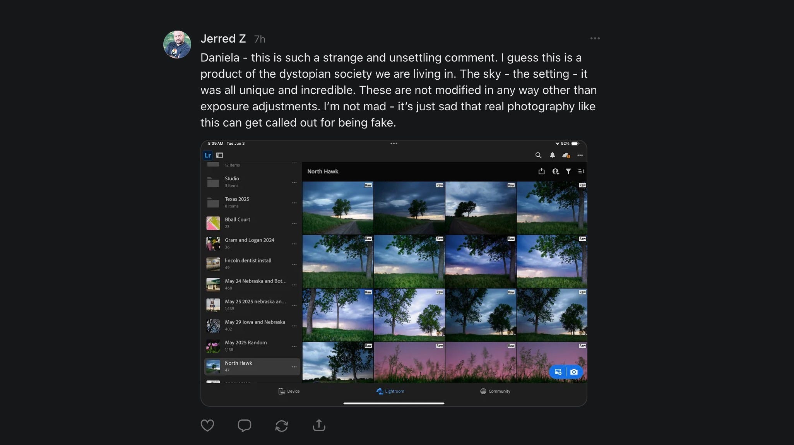This screenshot has width=794, height=445.
Task: Click the restack arrows icon
Action: click(281, 426)
